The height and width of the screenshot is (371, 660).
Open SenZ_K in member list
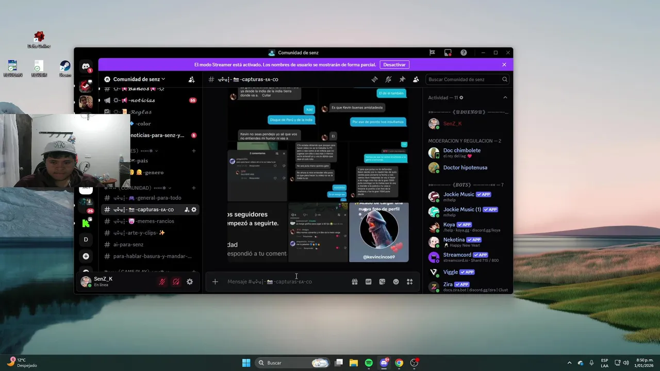(468, 124)
